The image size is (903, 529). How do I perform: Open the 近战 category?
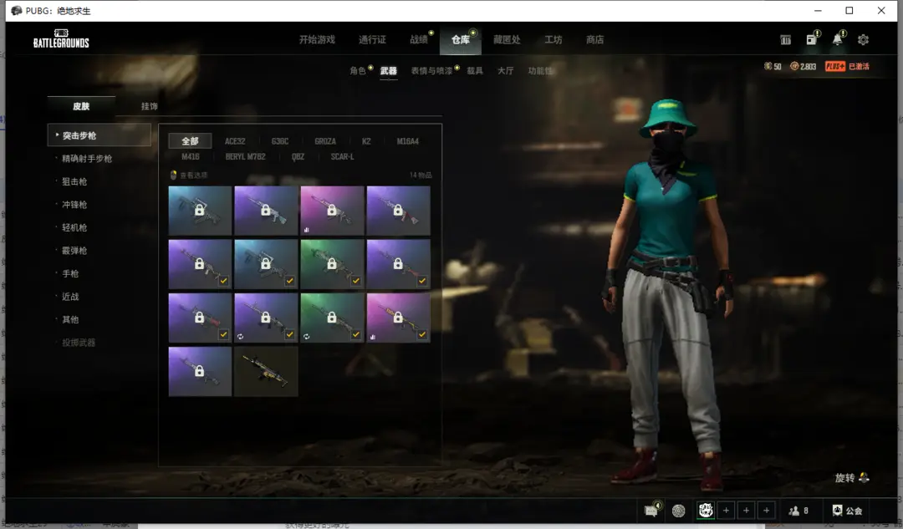point(70,297)
